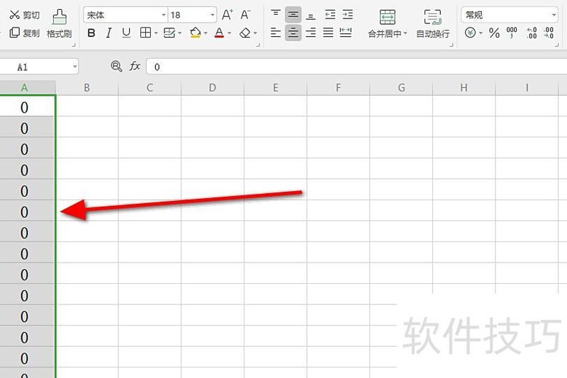Align text to bottom
The height and width of the screenshot is (378, 567).
point(310,15)
